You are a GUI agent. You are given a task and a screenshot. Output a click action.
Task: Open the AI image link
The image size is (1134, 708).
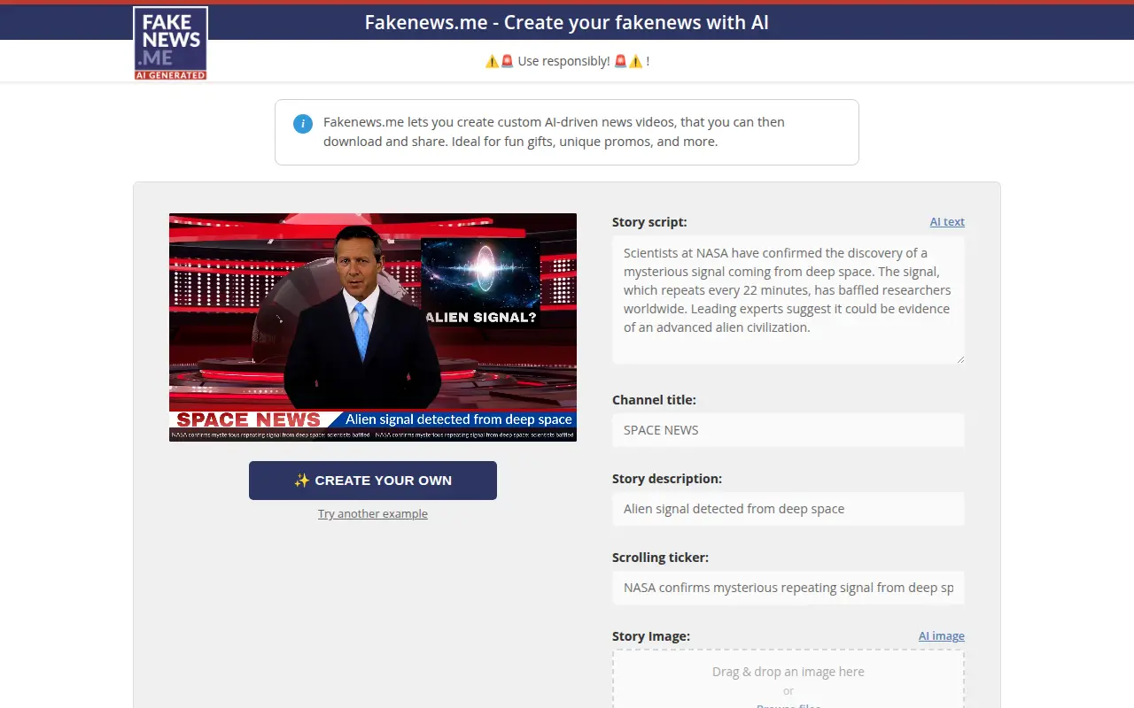[942, 636]
